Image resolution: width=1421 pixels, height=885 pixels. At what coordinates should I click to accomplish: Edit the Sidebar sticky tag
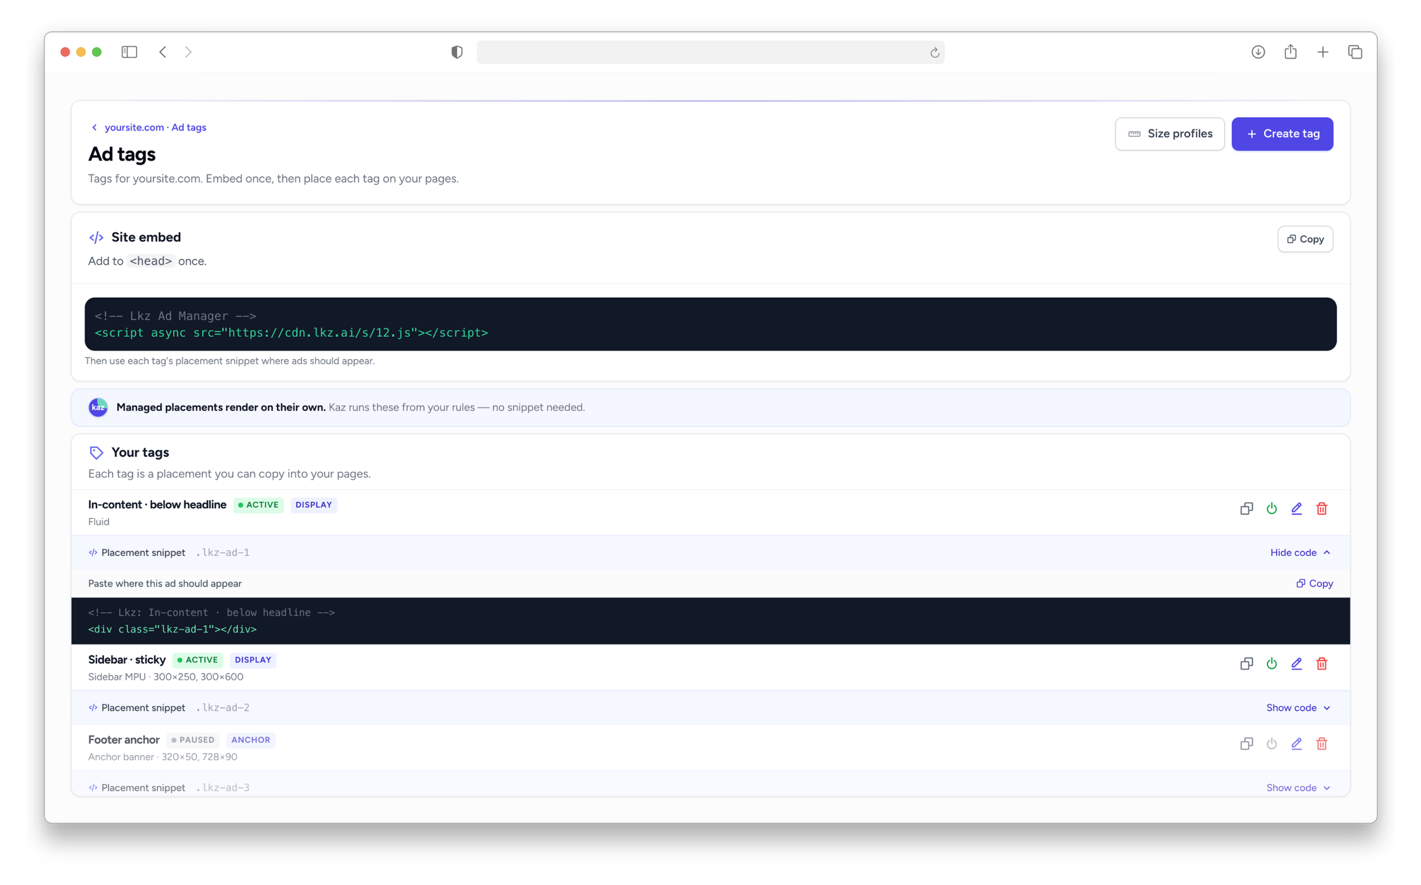coord(1296,663)
